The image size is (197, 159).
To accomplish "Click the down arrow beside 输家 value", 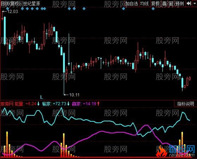I will tap(68, 104).
